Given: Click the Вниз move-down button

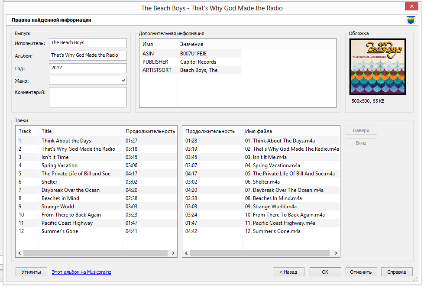Looking at the screenshot, I should [x=361, y=143].
